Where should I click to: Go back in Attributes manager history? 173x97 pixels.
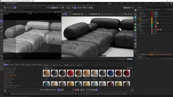(x=160, y=59)
